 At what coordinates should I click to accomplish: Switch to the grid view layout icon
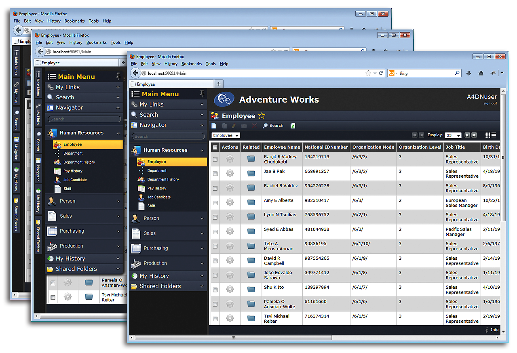[487, 135]
